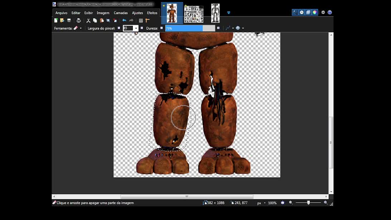Click the zoom slider handle
The width and height of the screenshot is (391, 220).
point(308,203)
